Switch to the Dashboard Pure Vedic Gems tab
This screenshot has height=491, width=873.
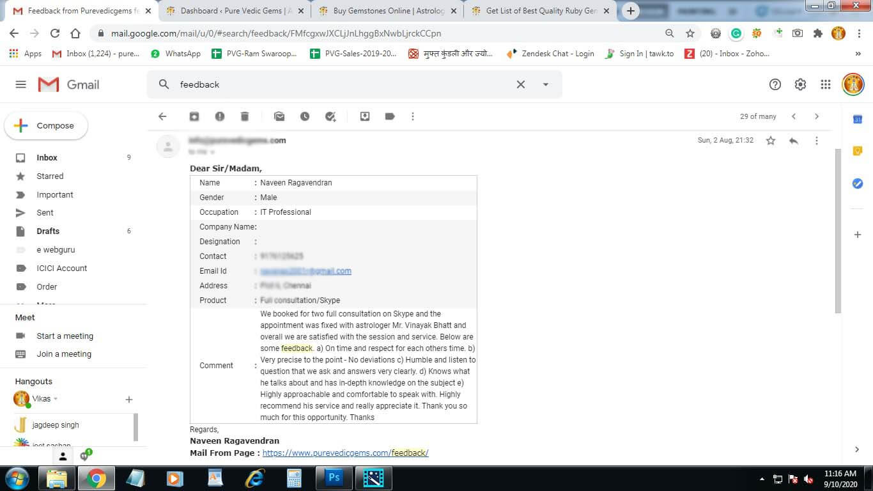233,11
